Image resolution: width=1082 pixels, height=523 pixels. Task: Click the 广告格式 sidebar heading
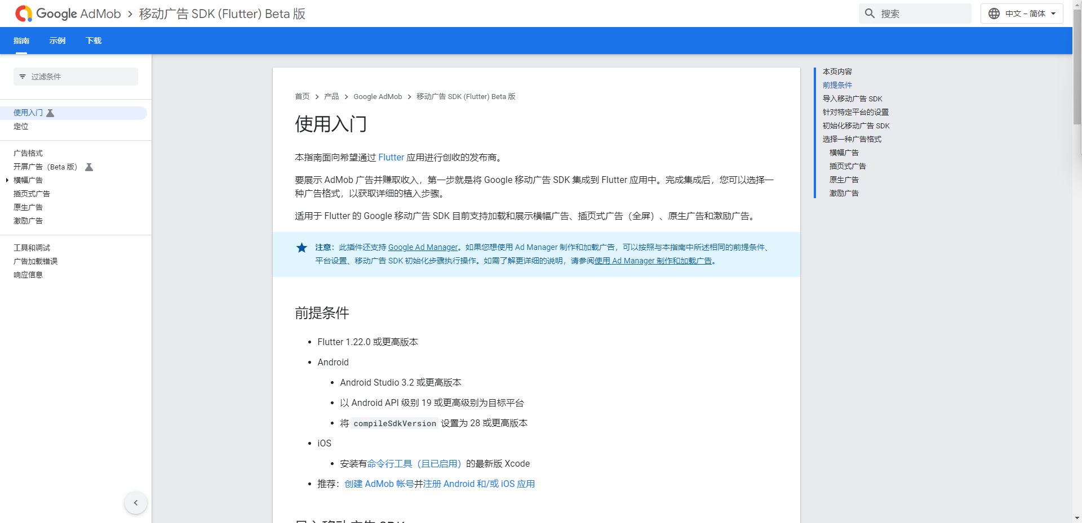(x=28, y=153)
